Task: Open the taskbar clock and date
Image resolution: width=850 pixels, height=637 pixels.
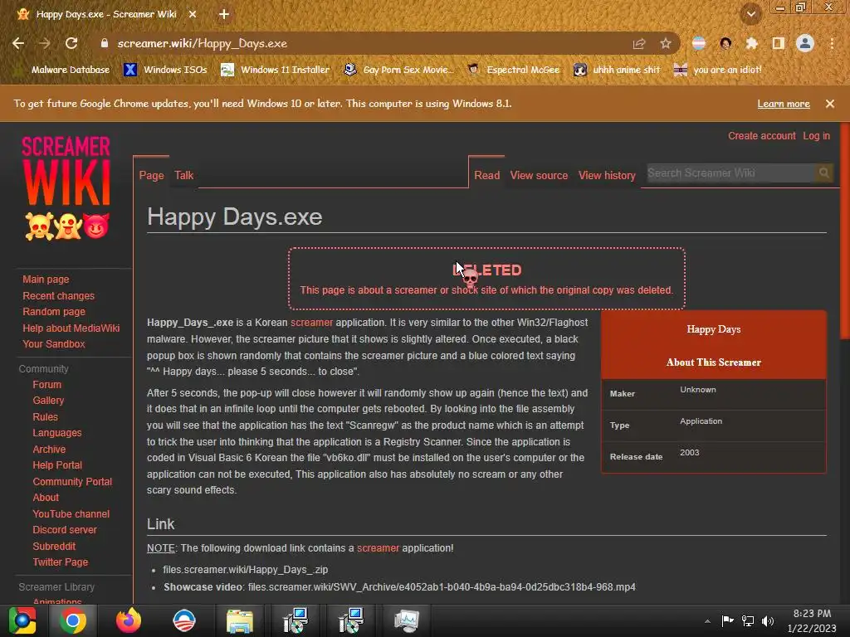Action: 812,620
